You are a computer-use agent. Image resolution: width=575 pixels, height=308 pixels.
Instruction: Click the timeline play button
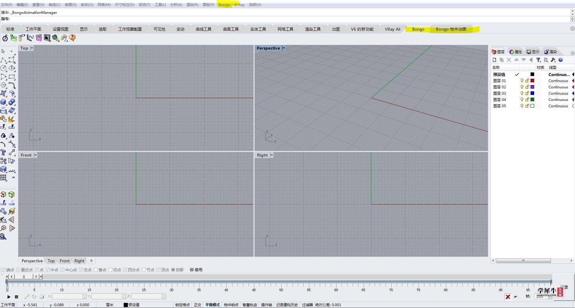9,297
